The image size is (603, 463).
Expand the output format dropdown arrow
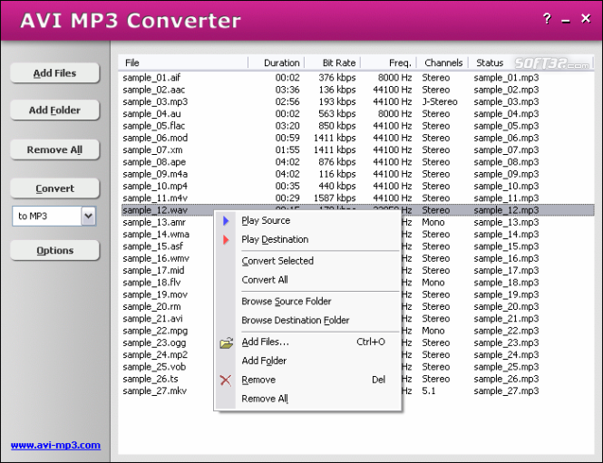pyautogui.click(x=89, y=216)
